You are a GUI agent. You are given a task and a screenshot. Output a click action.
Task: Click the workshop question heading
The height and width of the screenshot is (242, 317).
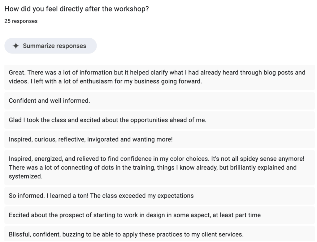76,9
